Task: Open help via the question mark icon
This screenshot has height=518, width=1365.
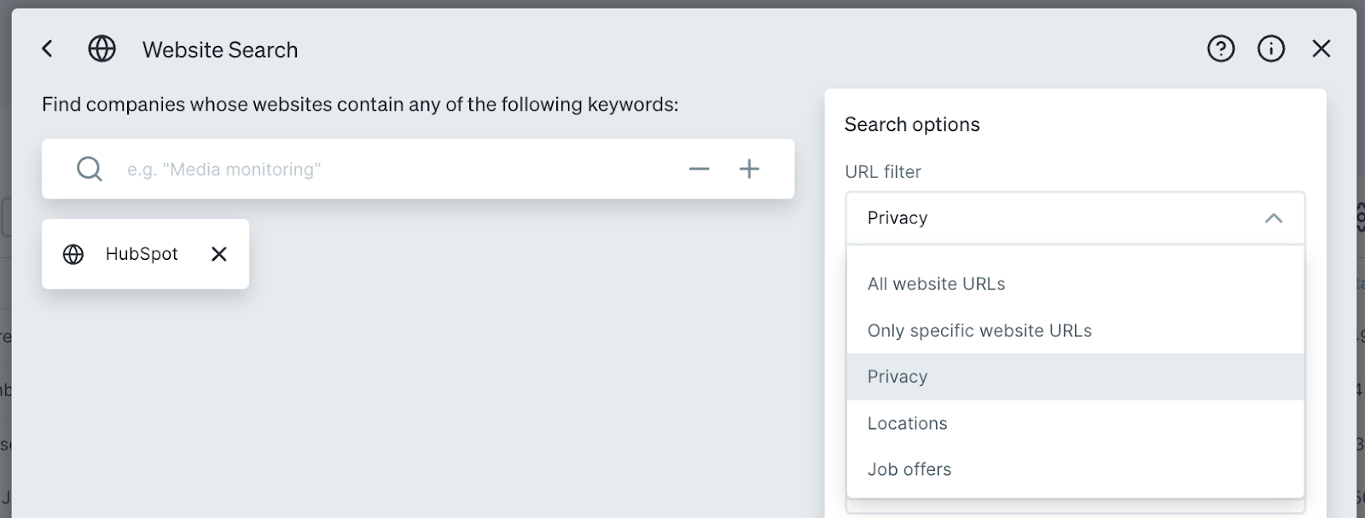Action: point(1221,49)
